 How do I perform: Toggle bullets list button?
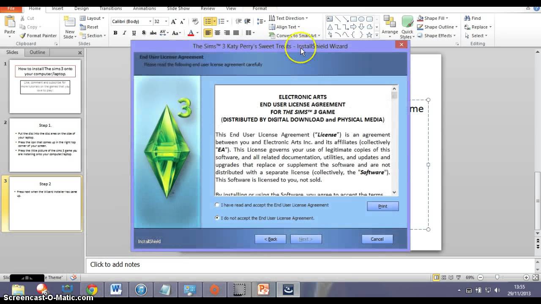208,21
